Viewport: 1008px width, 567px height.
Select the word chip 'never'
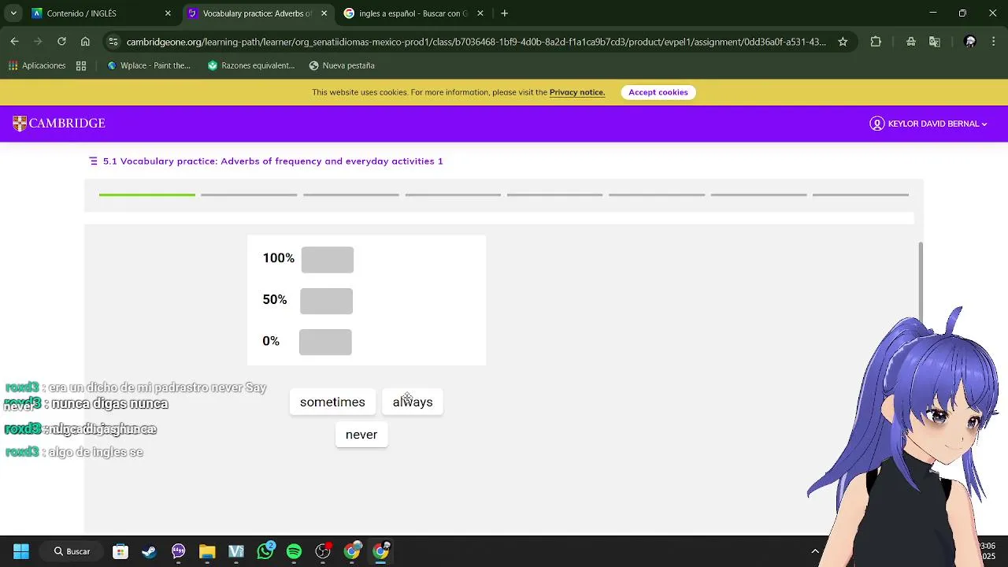[361, 435]
